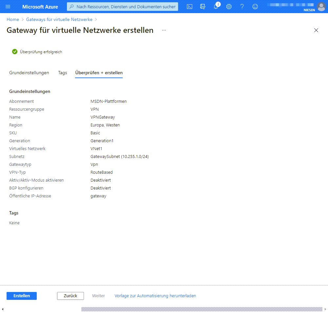Click the horizontal scrollbar thumb
328x312 pixels.
click(x=202, y=309)
